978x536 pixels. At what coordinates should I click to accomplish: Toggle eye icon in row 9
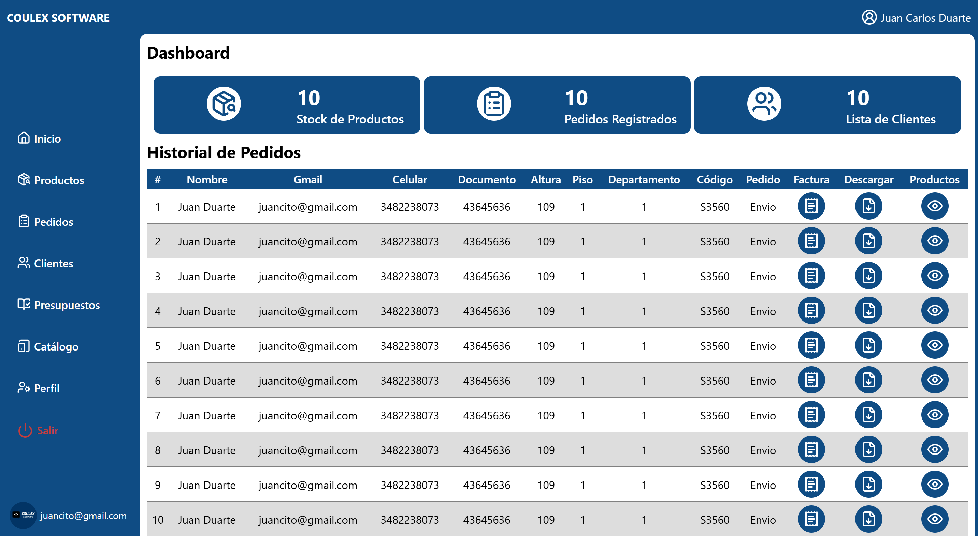point(934,485)
